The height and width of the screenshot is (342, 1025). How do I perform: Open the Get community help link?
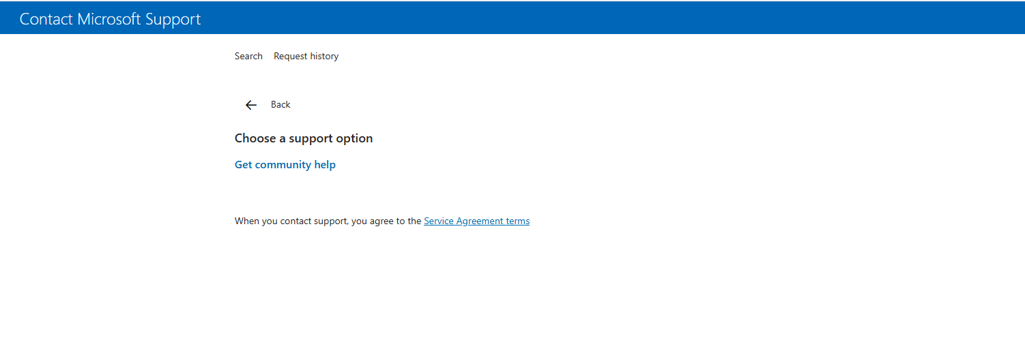pyautogui.click(x=285, y=165)
